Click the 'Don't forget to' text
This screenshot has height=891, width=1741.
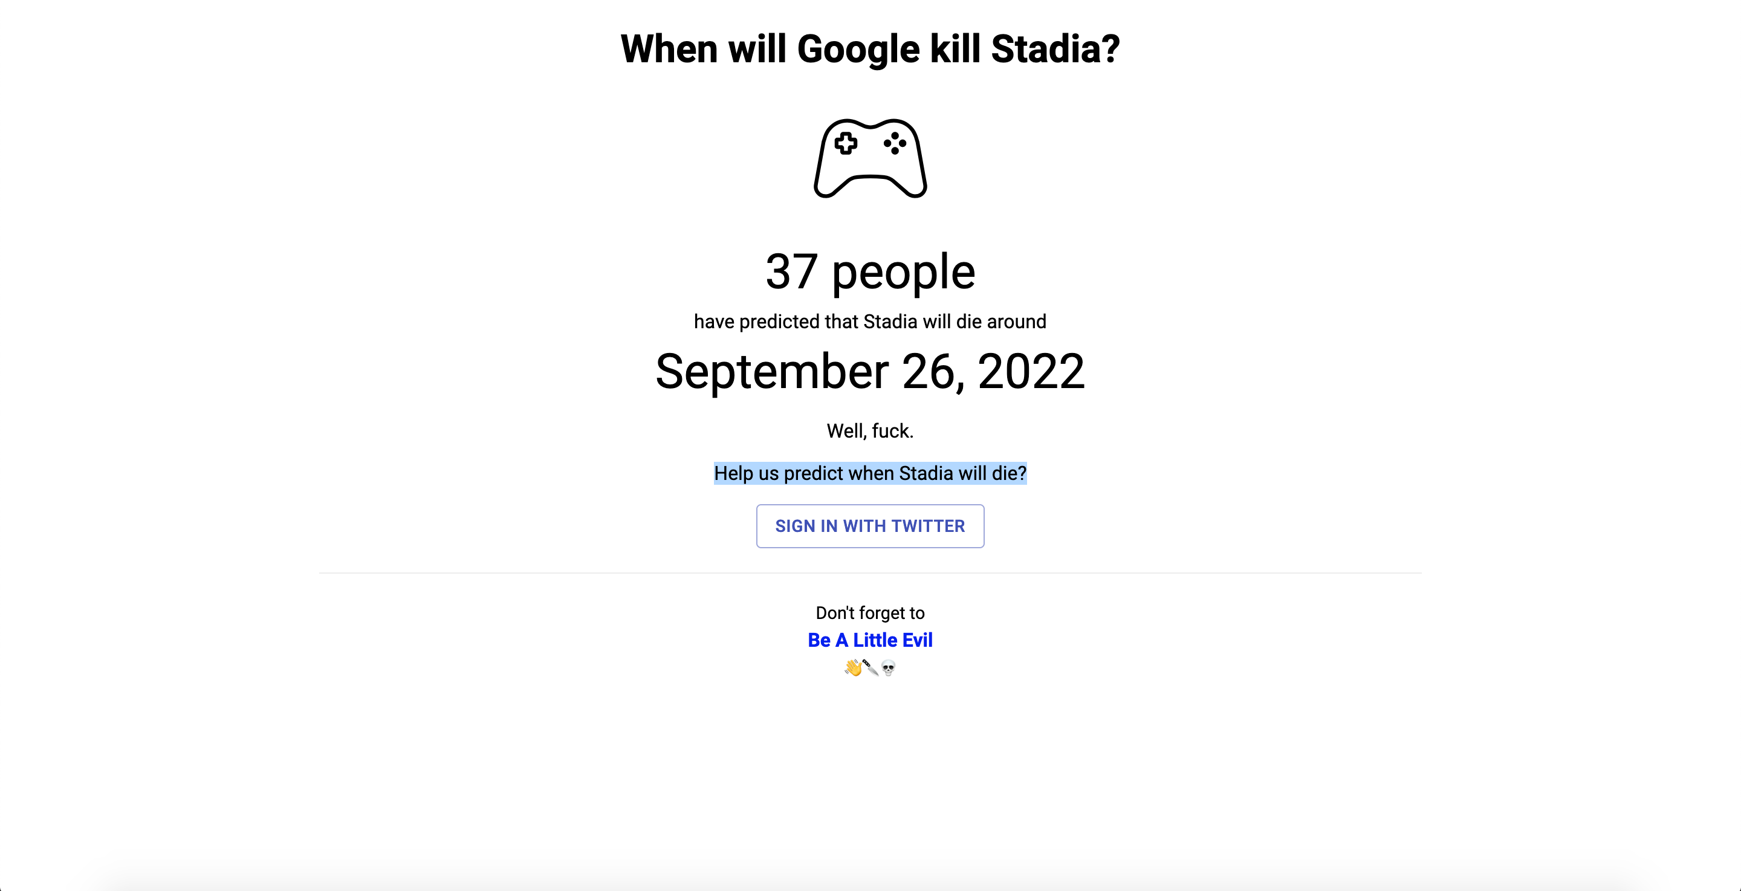870,612
